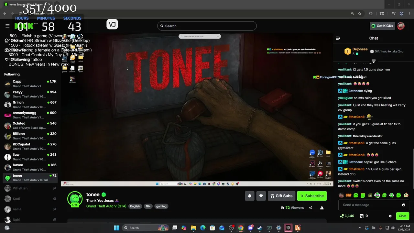This screenshot has width=414, height=233.
Task: Go back with browser back arrow
Action: click(5, 14)
